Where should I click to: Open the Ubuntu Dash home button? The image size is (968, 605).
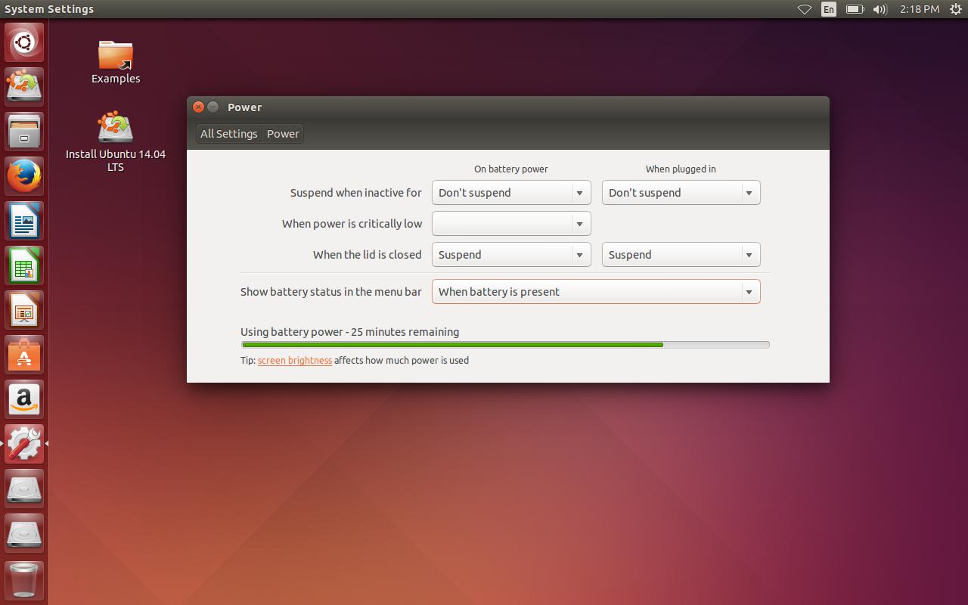(x=24, y=42)
